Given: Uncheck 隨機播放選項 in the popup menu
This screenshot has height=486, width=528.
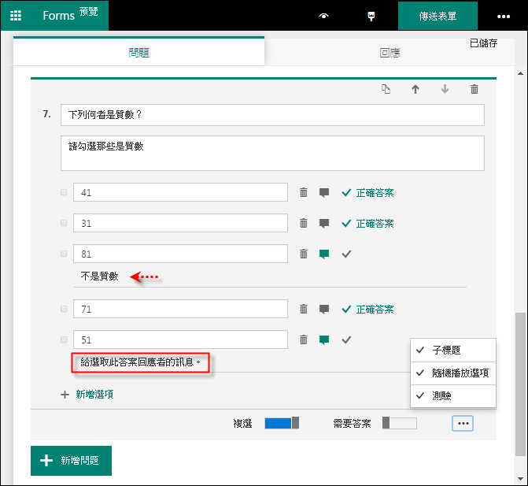Looking at the screenshot, I should (453, 373).
